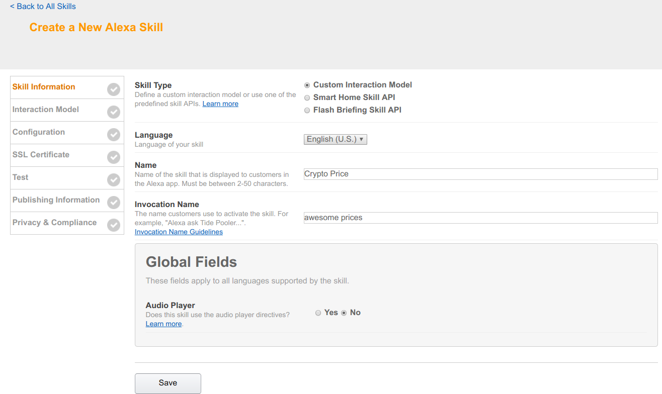
Task: Go back to All Skills
Action: point(43,7)
